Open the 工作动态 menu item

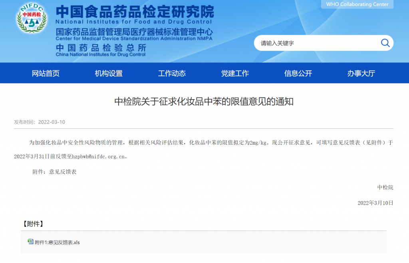[x=172, y=73]
